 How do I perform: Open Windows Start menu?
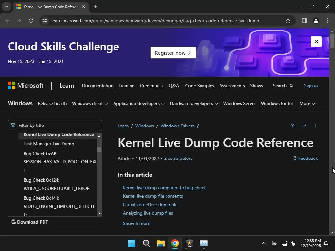132,243
